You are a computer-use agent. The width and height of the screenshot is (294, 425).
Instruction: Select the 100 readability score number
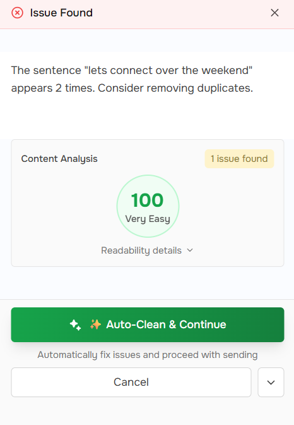click(x=148, y=200)
